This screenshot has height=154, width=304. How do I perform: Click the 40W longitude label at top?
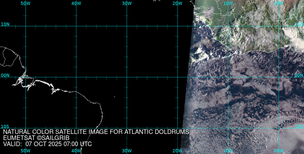point(76,3)
